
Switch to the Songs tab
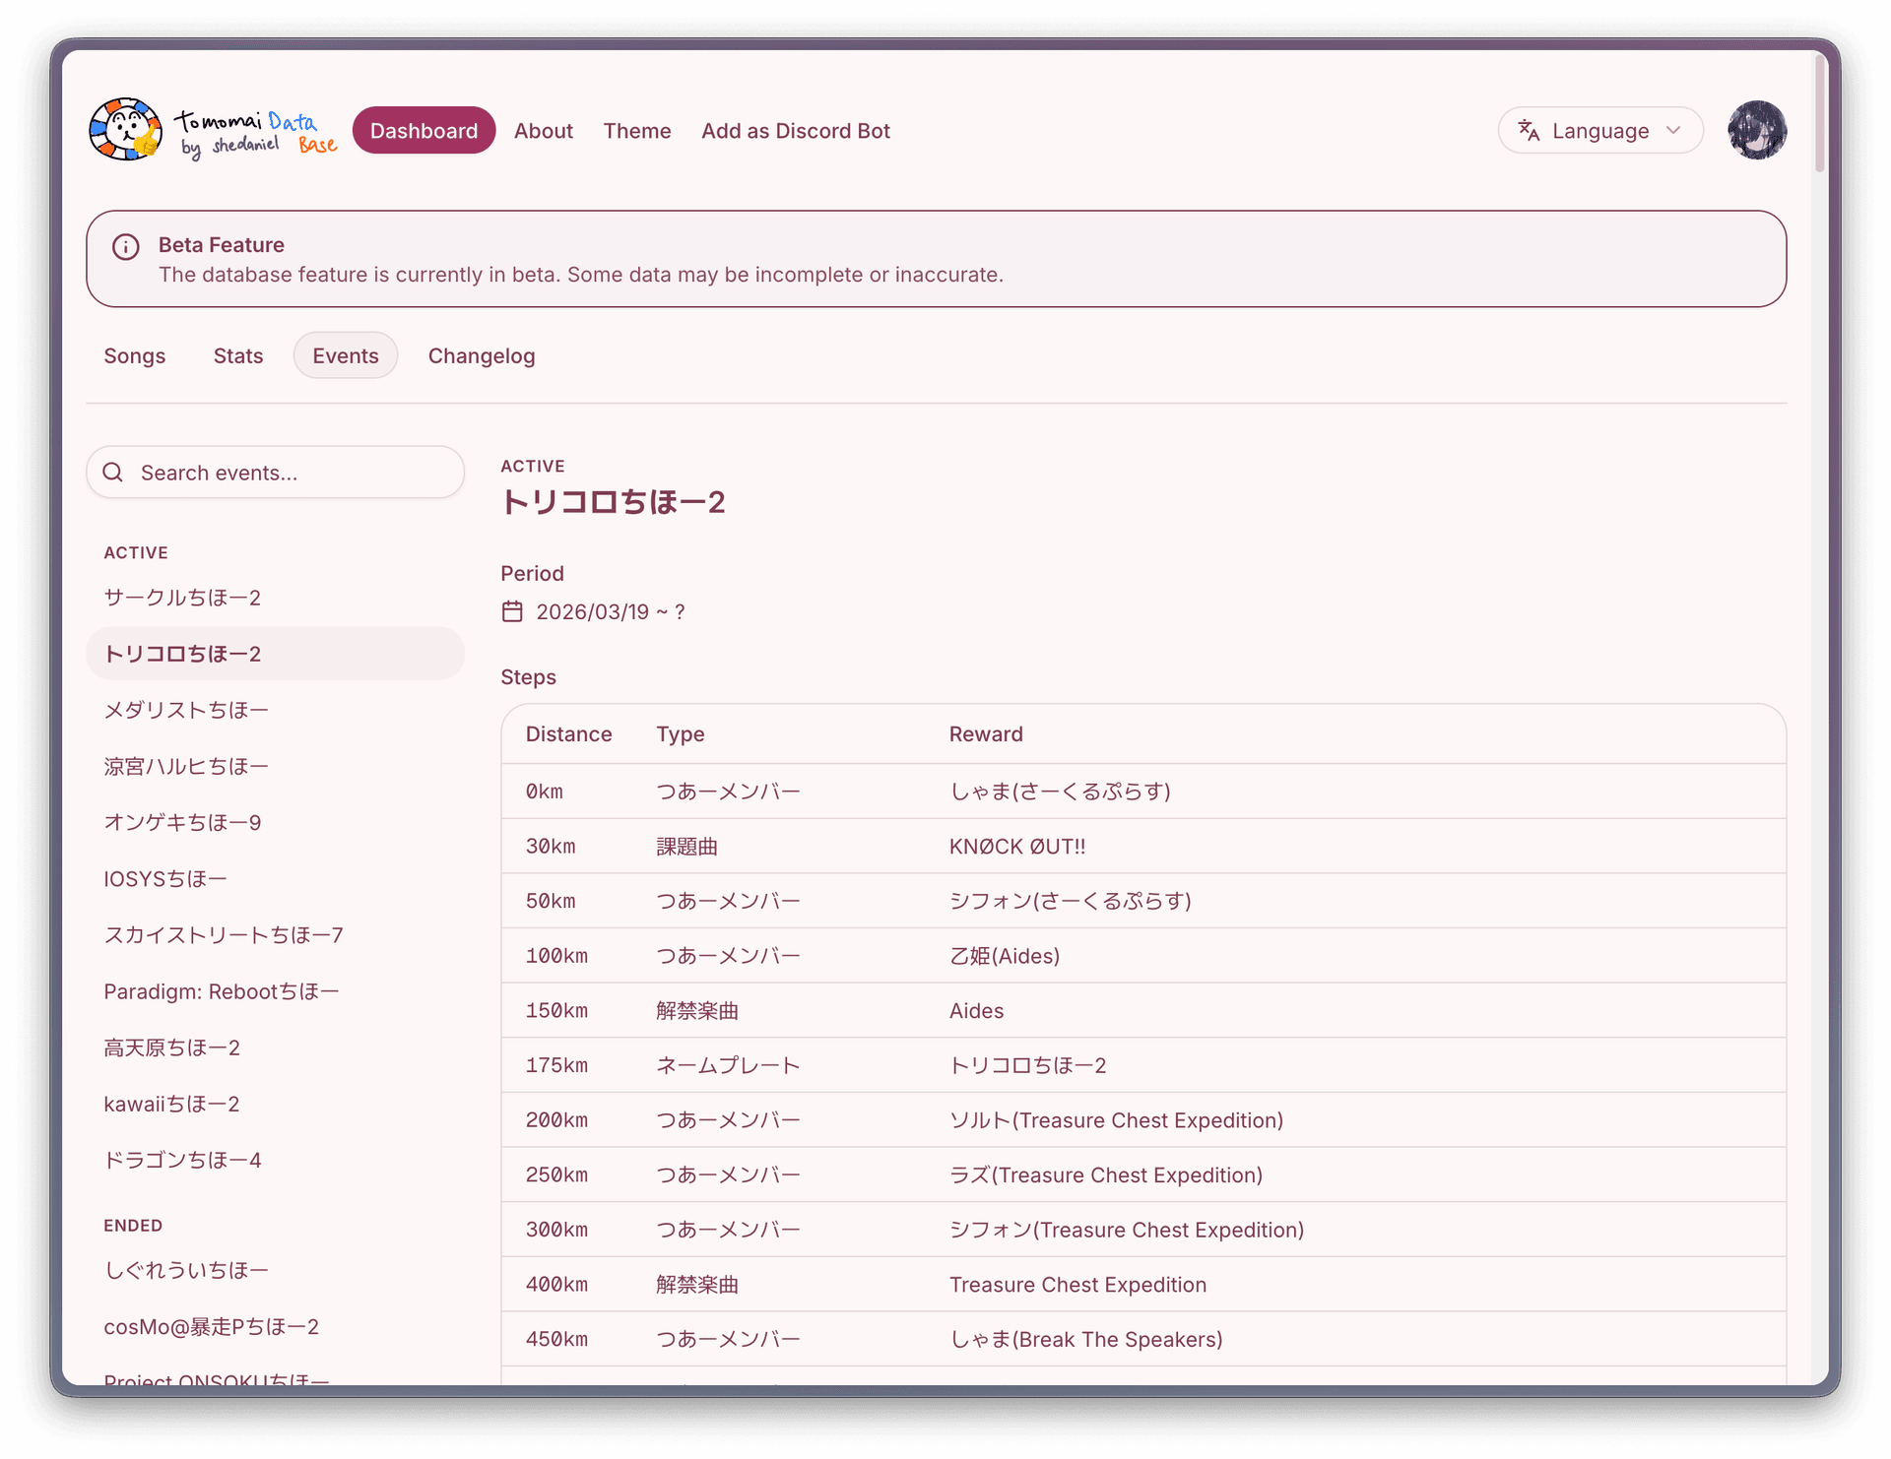coord(135,355)
